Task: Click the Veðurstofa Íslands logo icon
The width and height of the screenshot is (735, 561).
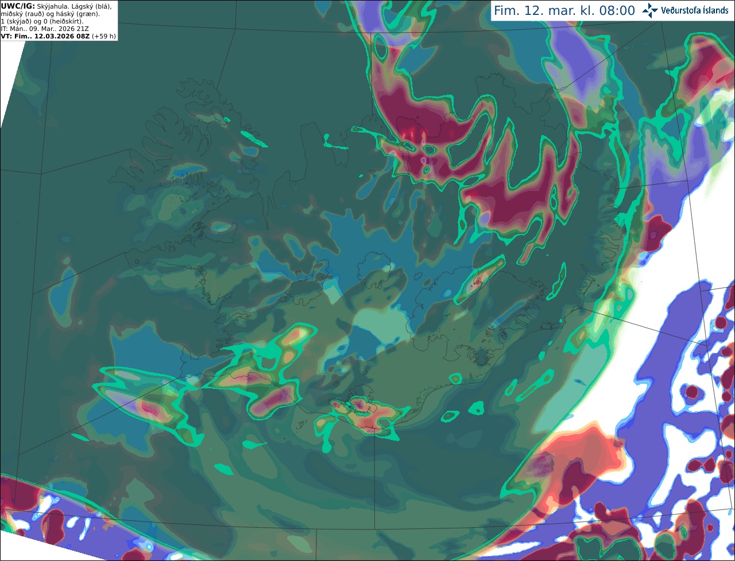Action: 650,10
